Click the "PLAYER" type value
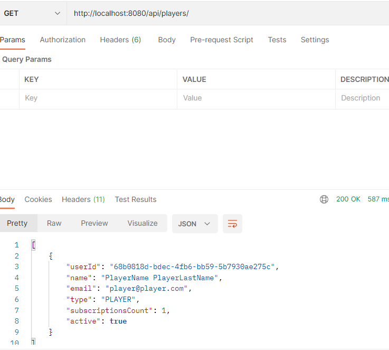The height and width of the screenshot is (350, 389). click(118, 299)
